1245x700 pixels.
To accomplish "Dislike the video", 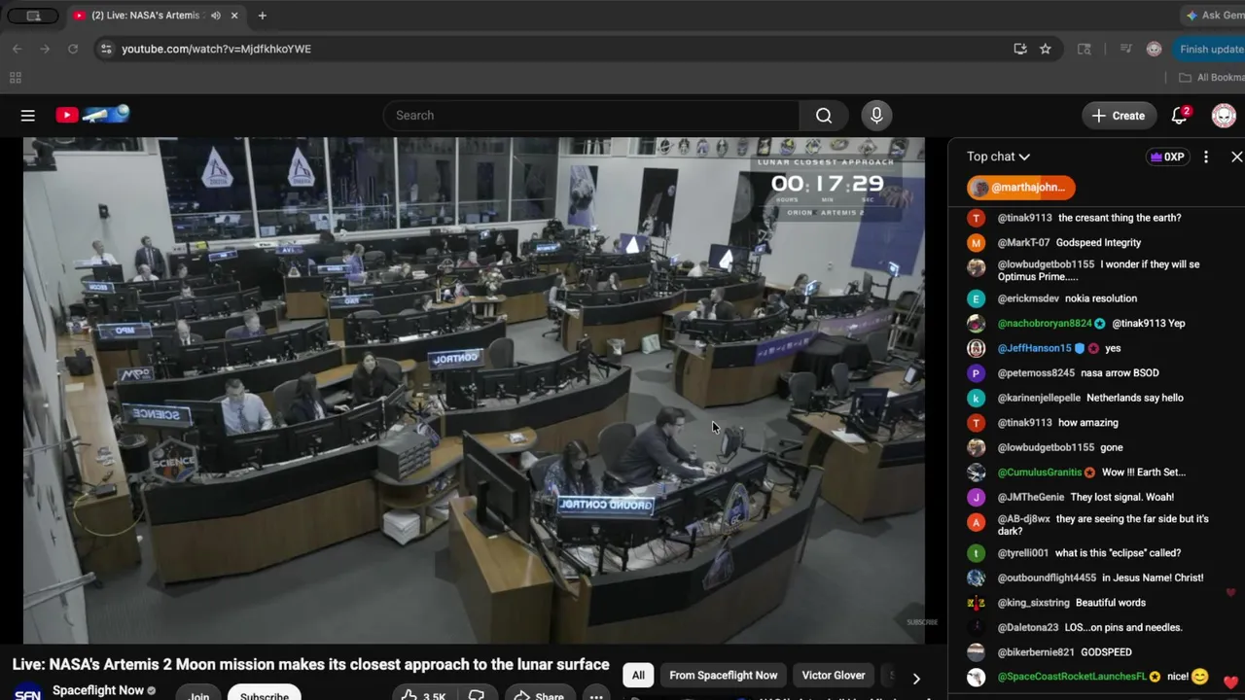I will (477, 695).
